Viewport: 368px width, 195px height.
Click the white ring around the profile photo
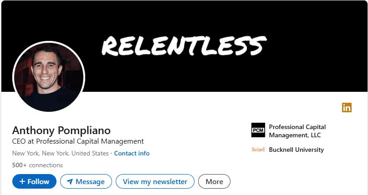(49, 42)
